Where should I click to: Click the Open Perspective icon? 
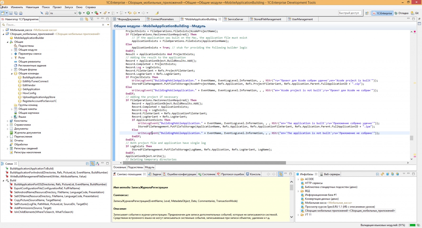pos(367,13)
